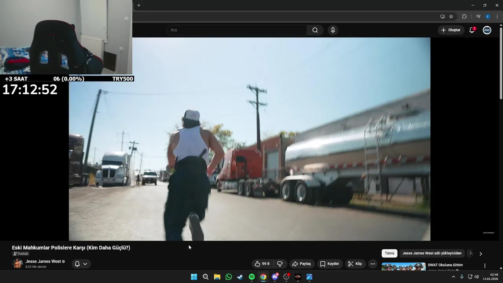Click the video title Eski Mahkumlar Polislere Karşı
The image size is (503, 283).
[x=71, y=248]
